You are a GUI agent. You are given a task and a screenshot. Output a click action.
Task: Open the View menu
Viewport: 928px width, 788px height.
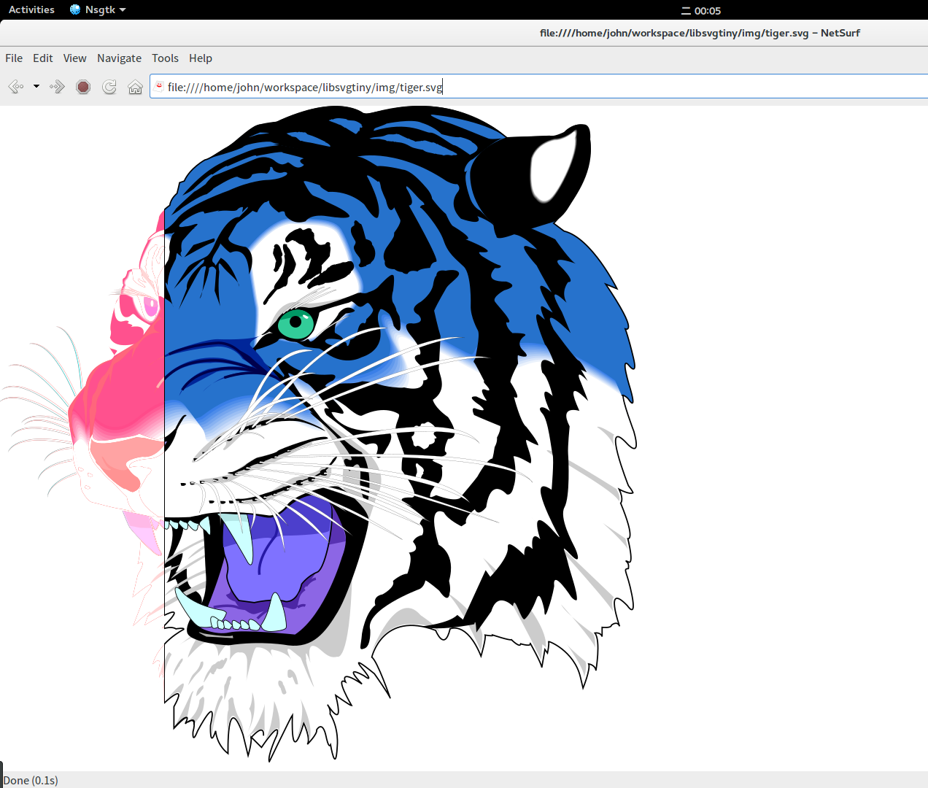pos(74,58)
